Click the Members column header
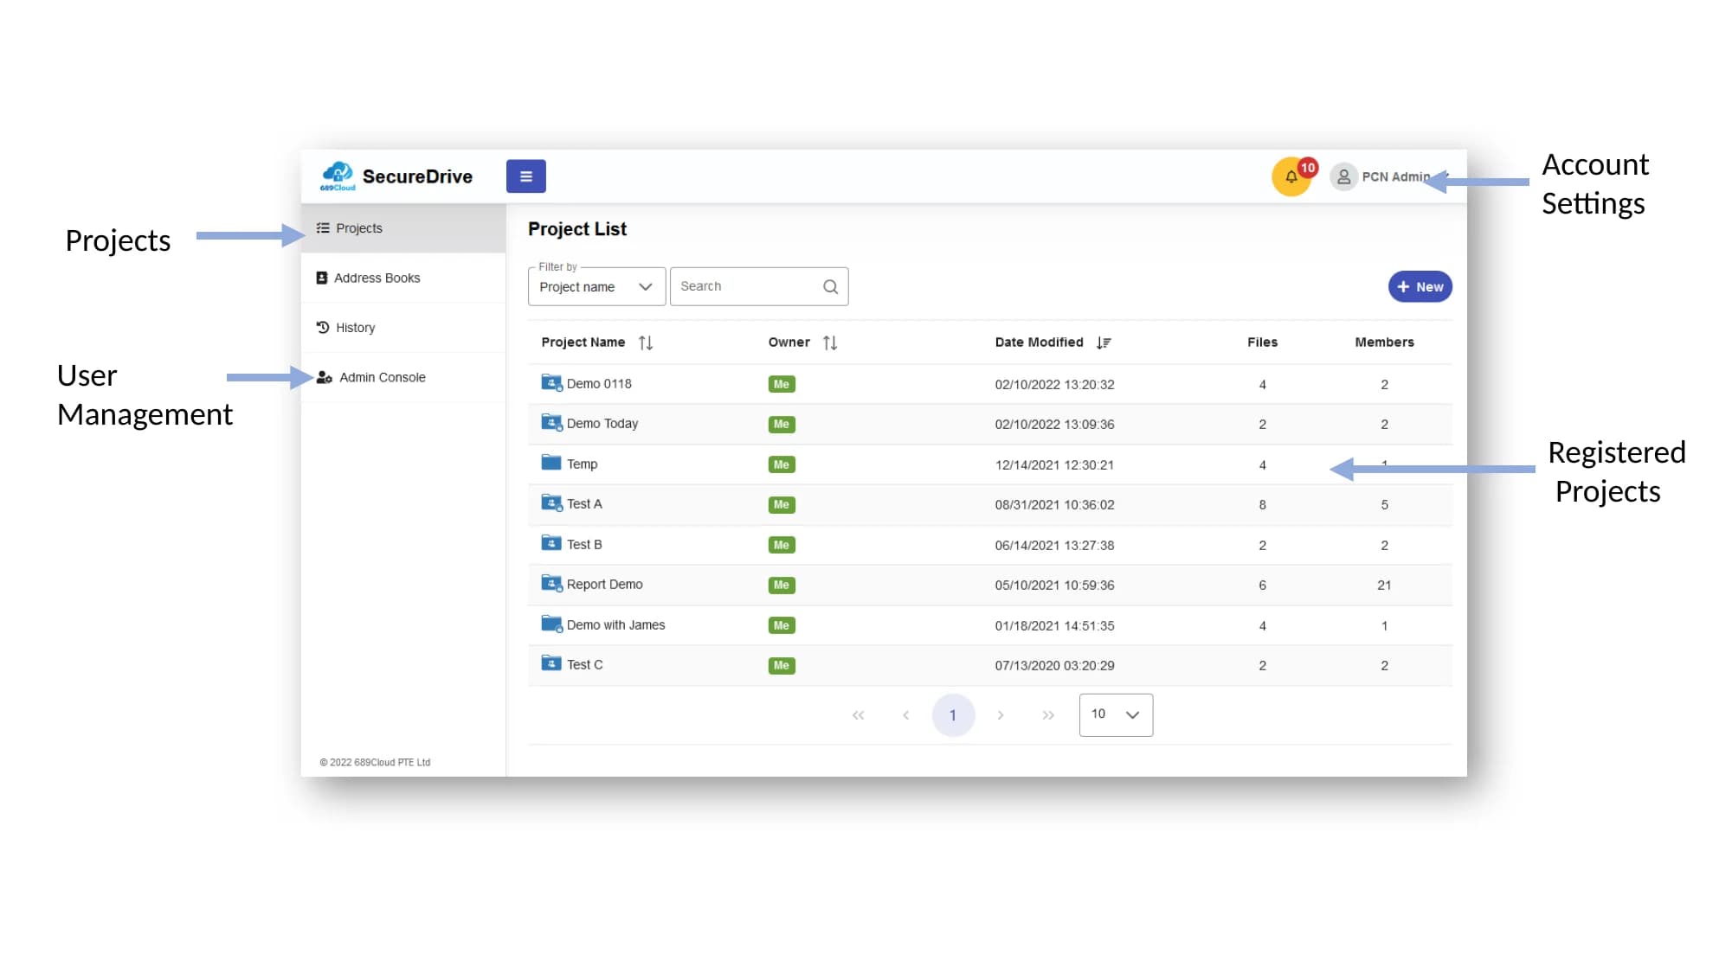 1384,342
